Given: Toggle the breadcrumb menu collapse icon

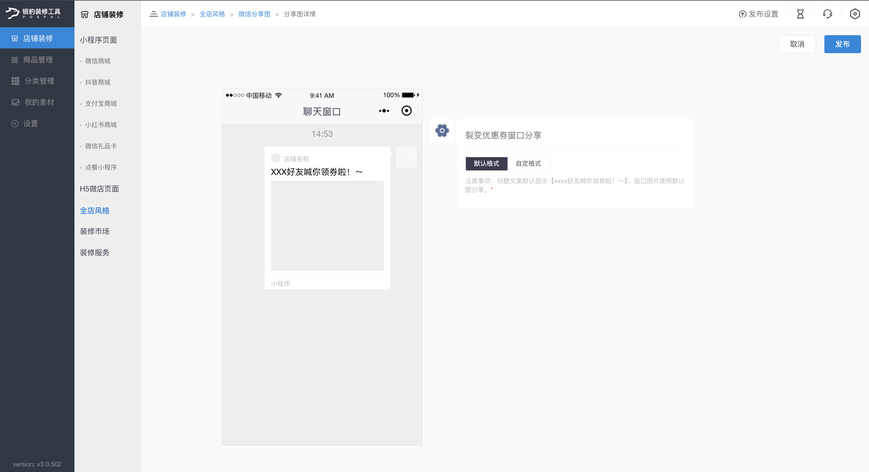Looking at the screenshot, I should point(153,14).
